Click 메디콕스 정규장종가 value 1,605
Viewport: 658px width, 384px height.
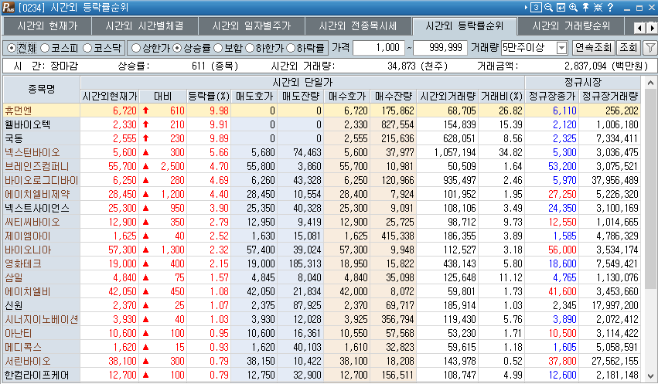click(x=564, y=347)
